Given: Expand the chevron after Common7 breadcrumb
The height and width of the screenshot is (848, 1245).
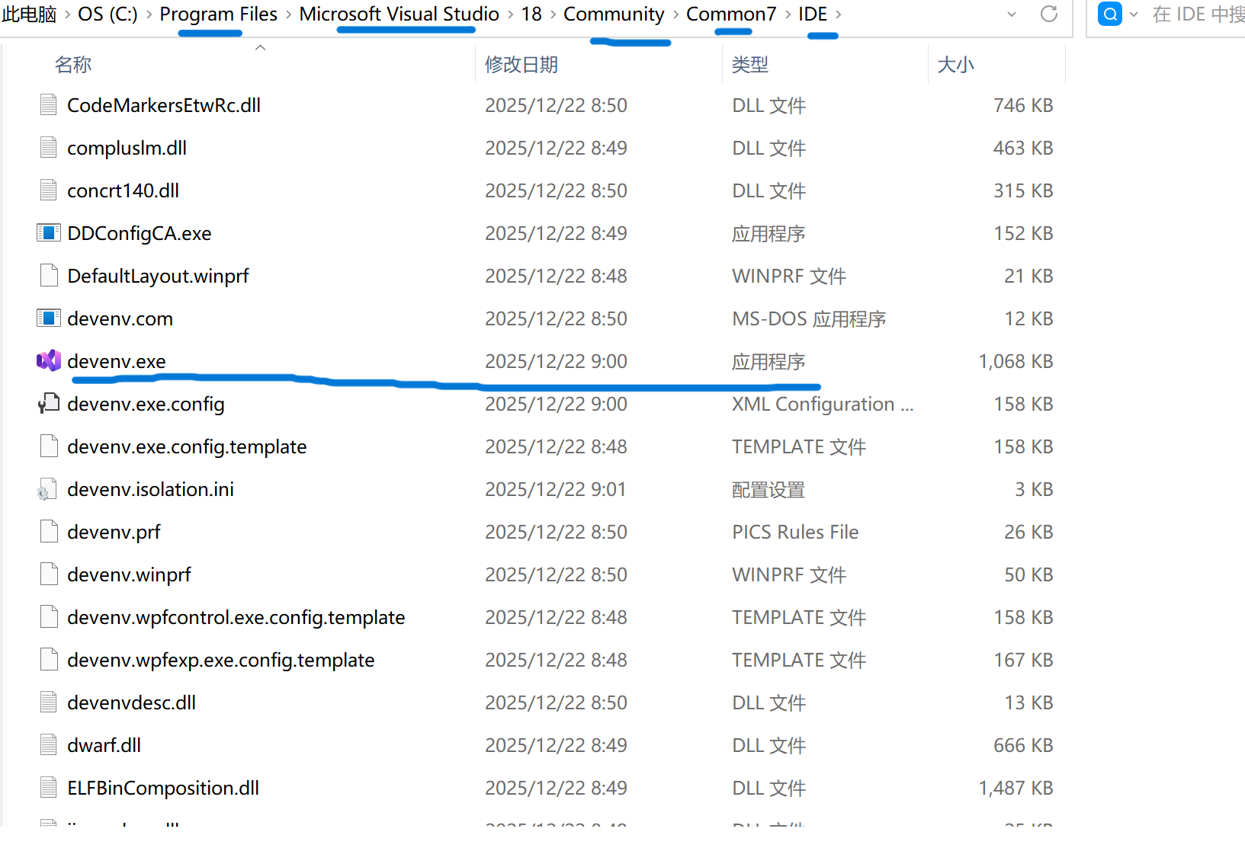Looking at the screenshot, I should (x=788, y=14).
